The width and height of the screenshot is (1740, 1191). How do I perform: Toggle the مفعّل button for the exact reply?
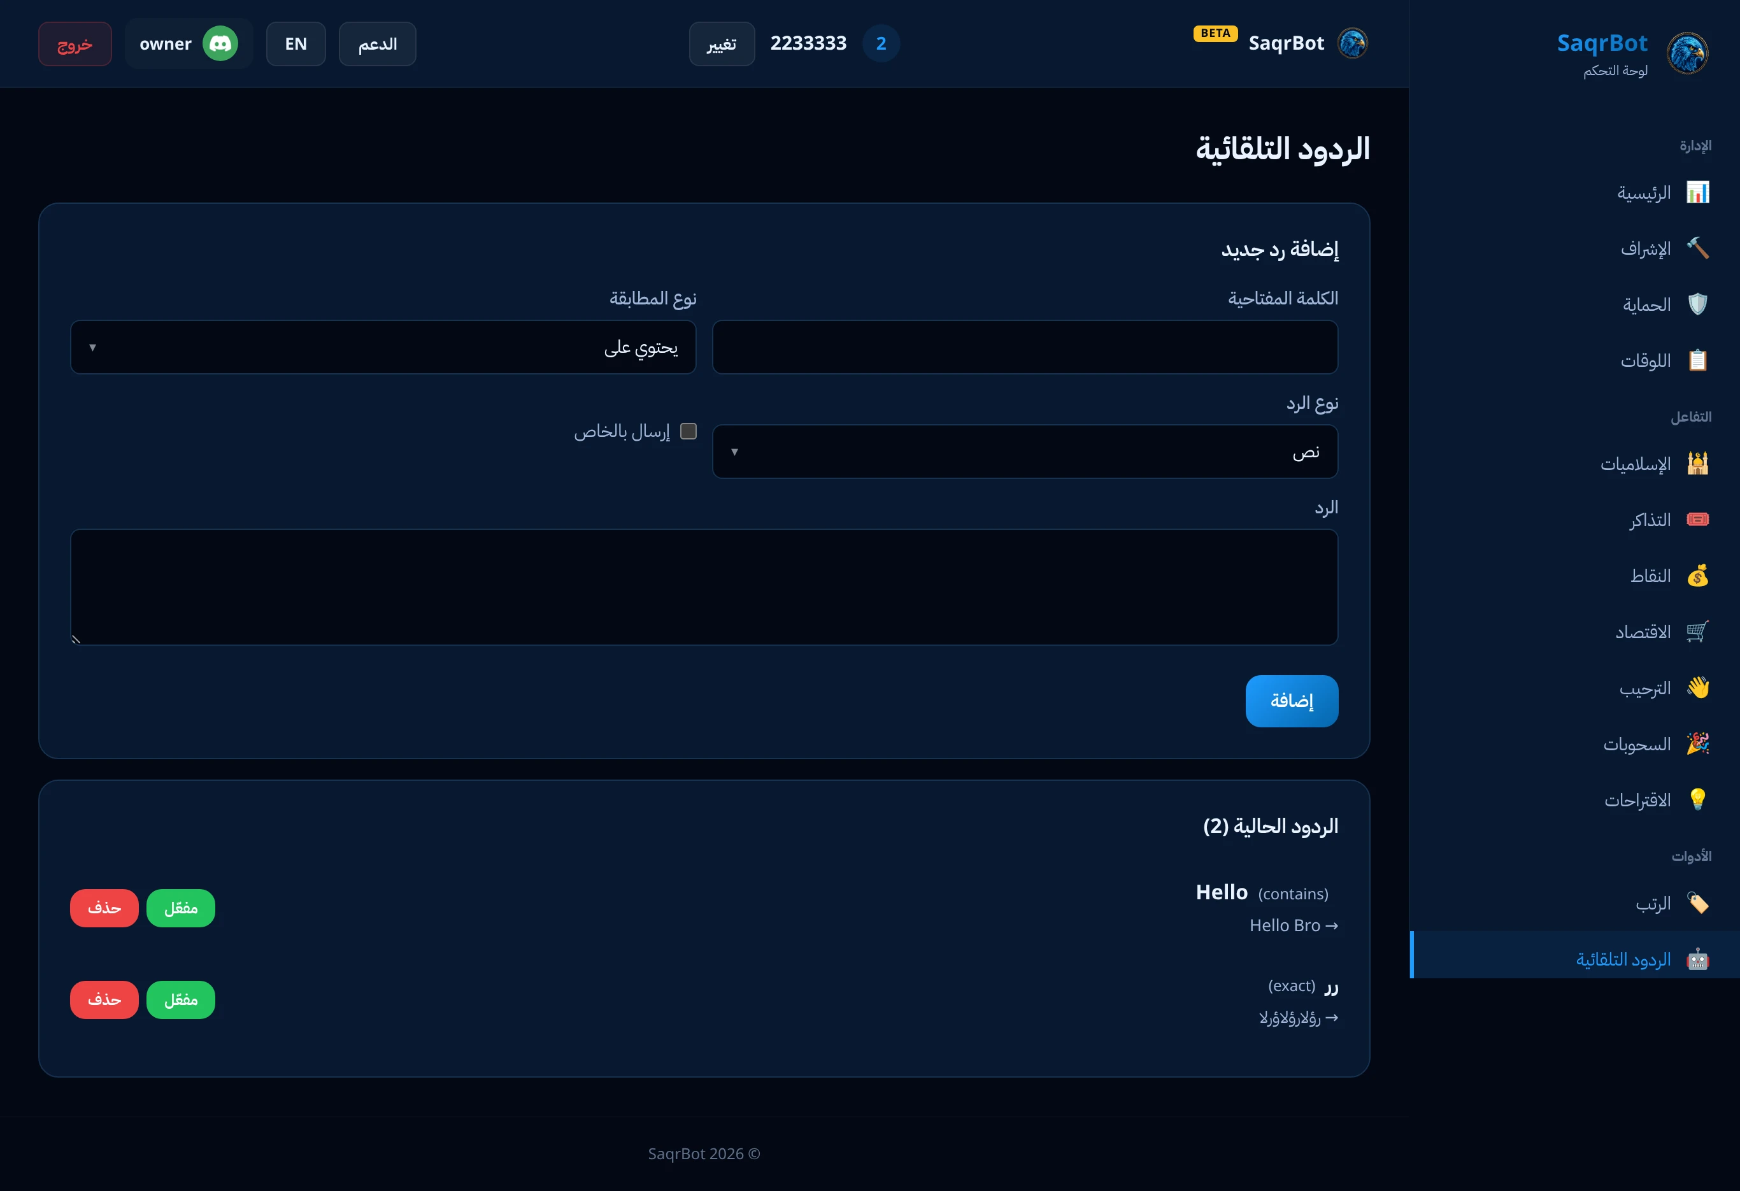(x=180, y=1000)
